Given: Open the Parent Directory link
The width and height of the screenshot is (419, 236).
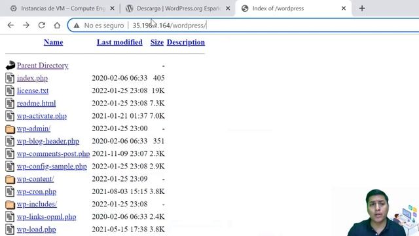Looking at the screenshot, I should click(x=43, y=66).
